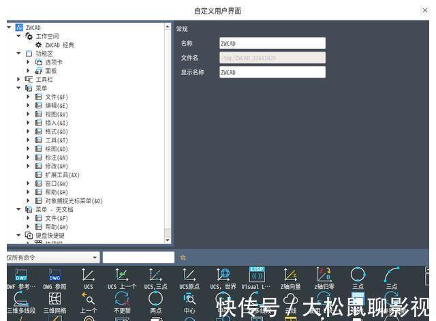This screenshot has height=321, width=436.
Task: Expand the 选项卡 tree node
Action: pyautogui.click(x=28, y=62)
